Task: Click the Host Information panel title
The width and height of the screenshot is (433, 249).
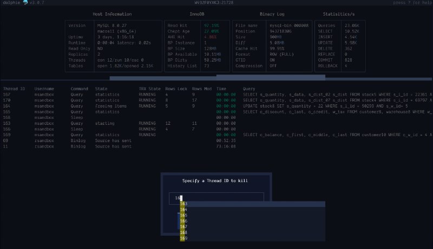Action: [x=112, y=14]
